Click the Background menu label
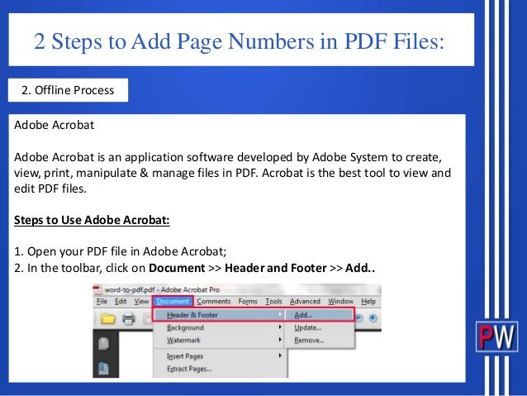Viewport: 527px width, 396px height. point(185,327)
